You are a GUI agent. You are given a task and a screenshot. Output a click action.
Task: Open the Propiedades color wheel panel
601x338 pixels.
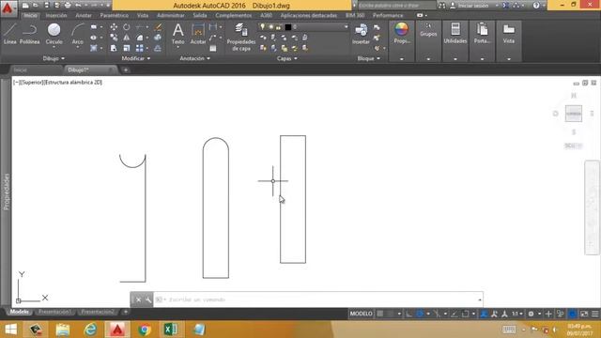401,33
